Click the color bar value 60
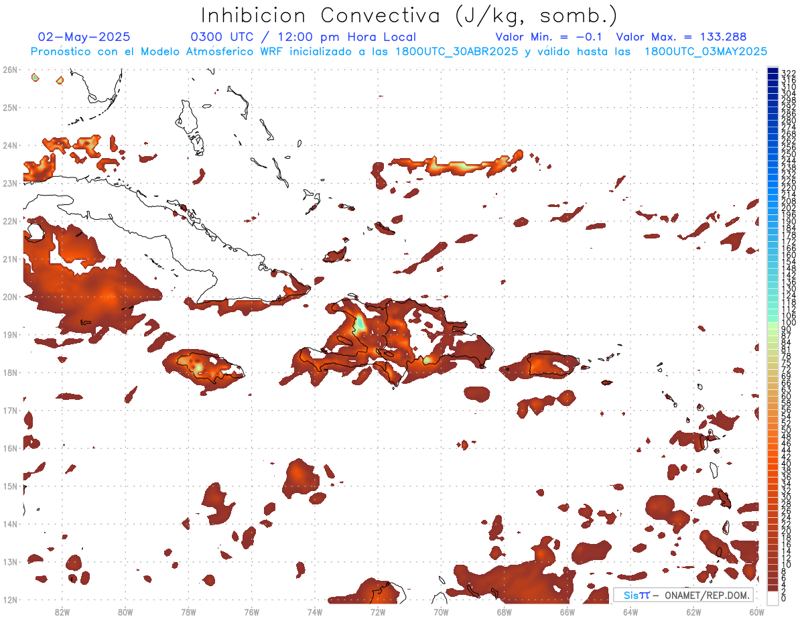This screenshot has width=804, height=621. coord(787,396)
